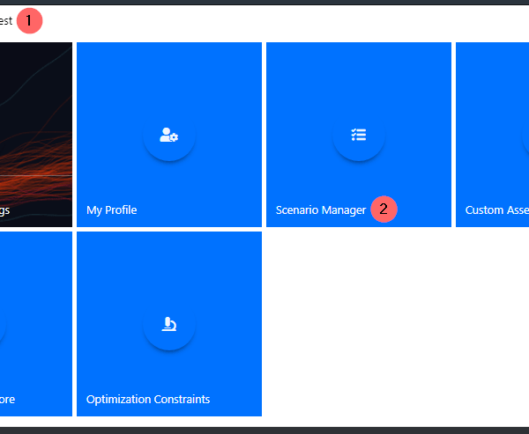
Task: Click blank blue area atop My Profile tile
Action: pos(168,70)
